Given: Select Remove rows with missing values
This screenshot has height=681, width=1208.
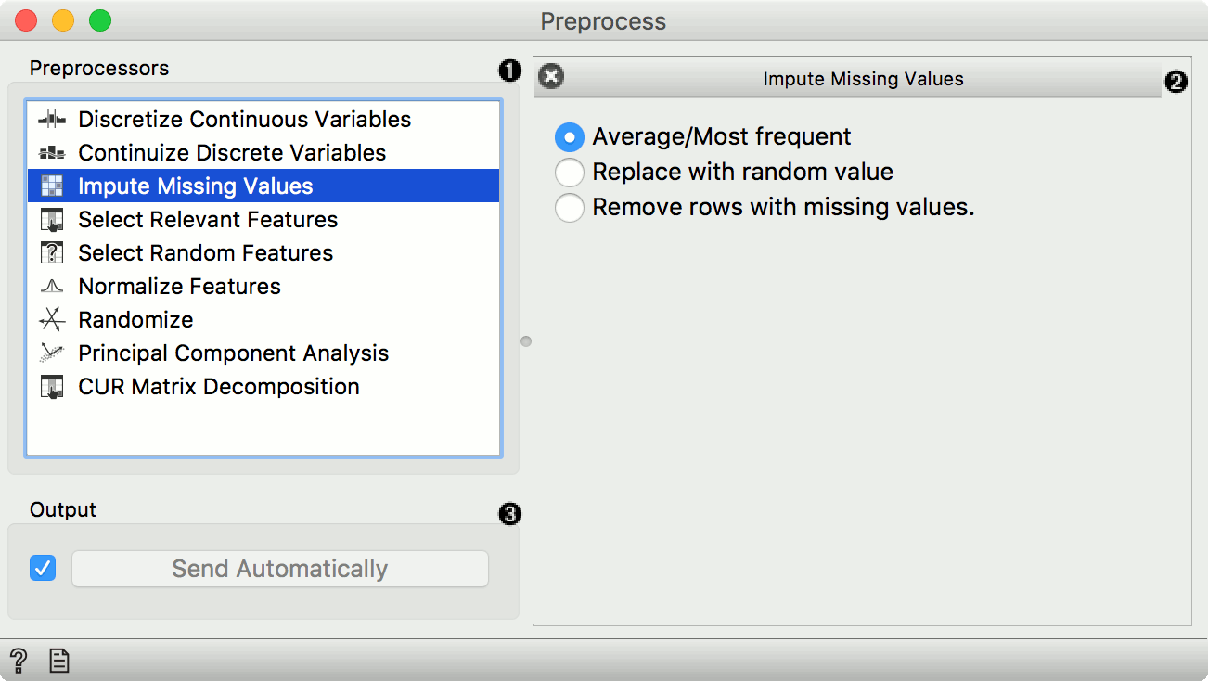Looking at the screenshot, I should pos(569,208).
